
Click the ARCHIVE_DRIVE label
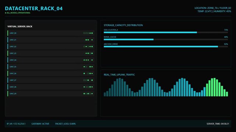click(111, 44)
